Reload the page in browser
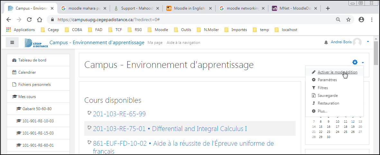Screen dimensions: 380x155 (29, 20)
